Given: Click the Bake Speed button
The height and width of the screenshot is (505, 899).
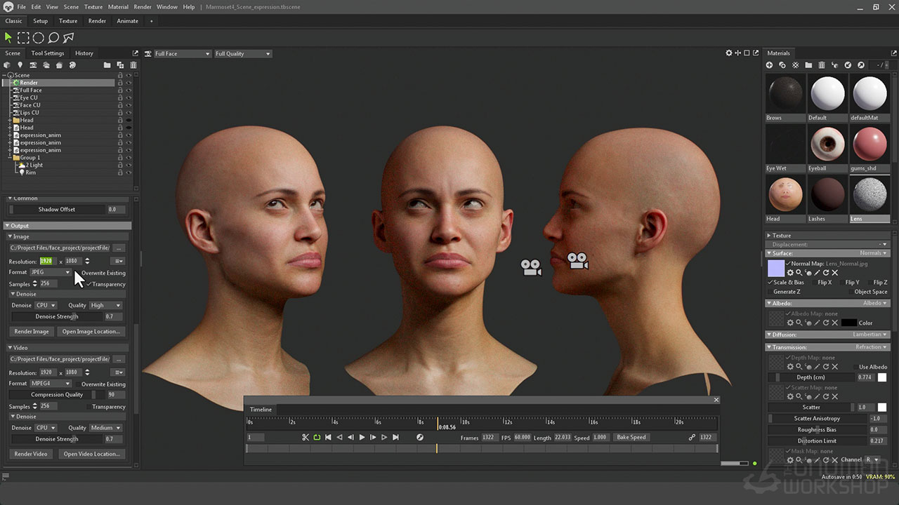Looking at the screenshot, I should (631, 437).
